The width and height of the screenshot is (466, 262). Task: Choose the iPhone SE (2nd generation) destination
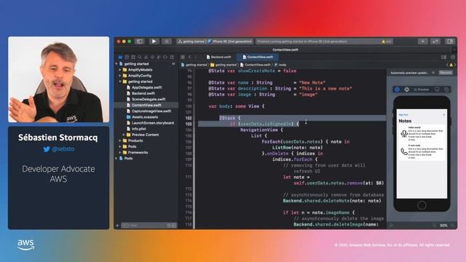point(230,41)
